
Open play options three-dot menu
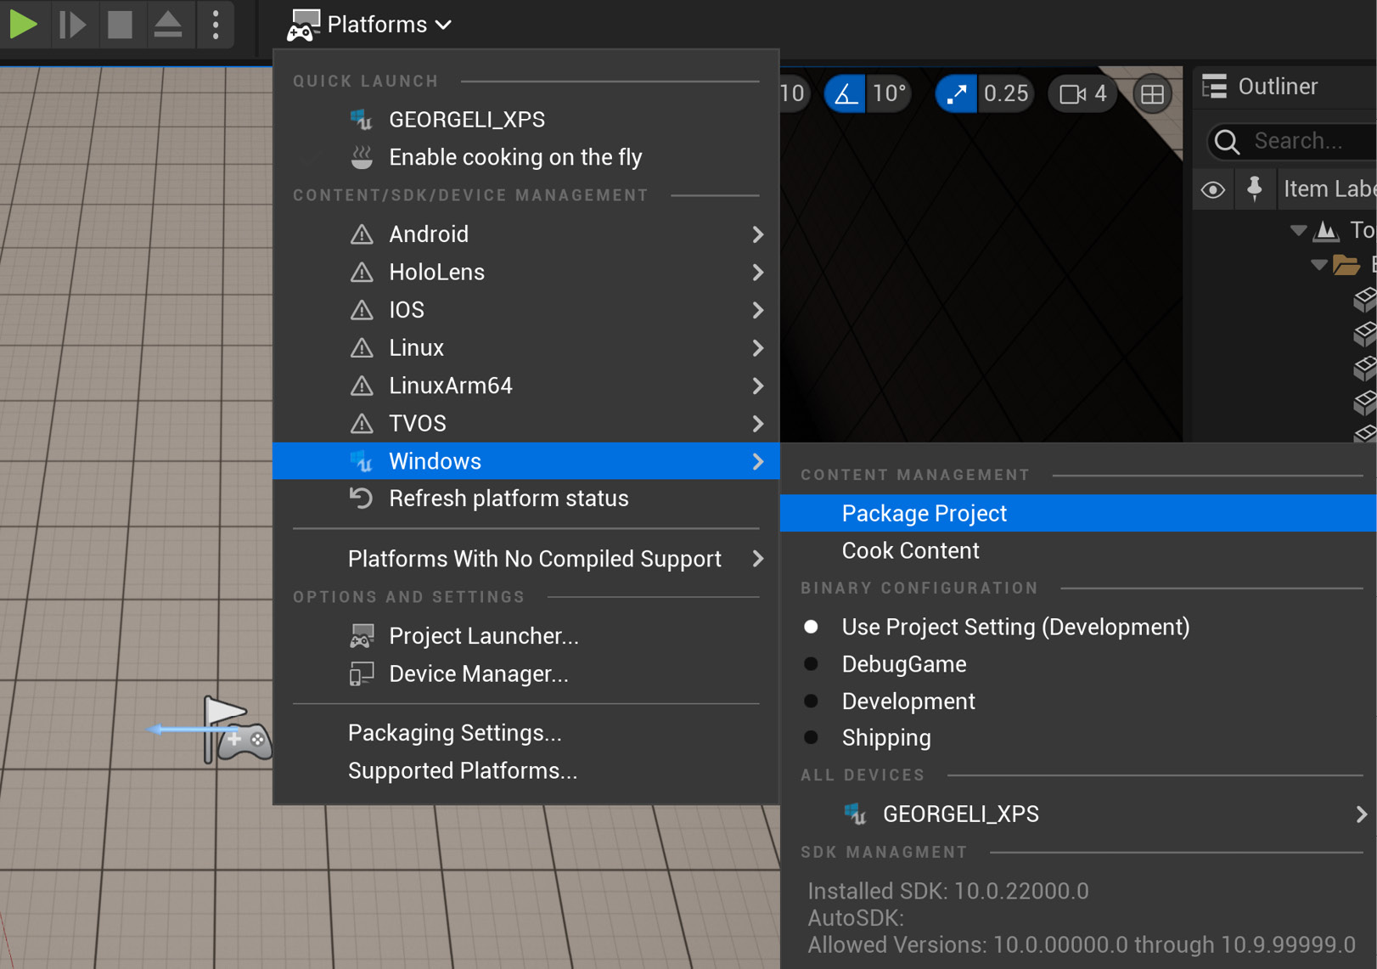click(x=216, y=24)
